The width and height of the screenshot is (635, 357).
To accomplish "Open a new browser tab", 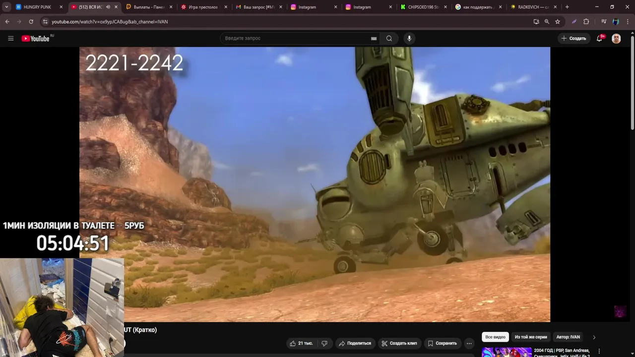I will tap(567, 7).
